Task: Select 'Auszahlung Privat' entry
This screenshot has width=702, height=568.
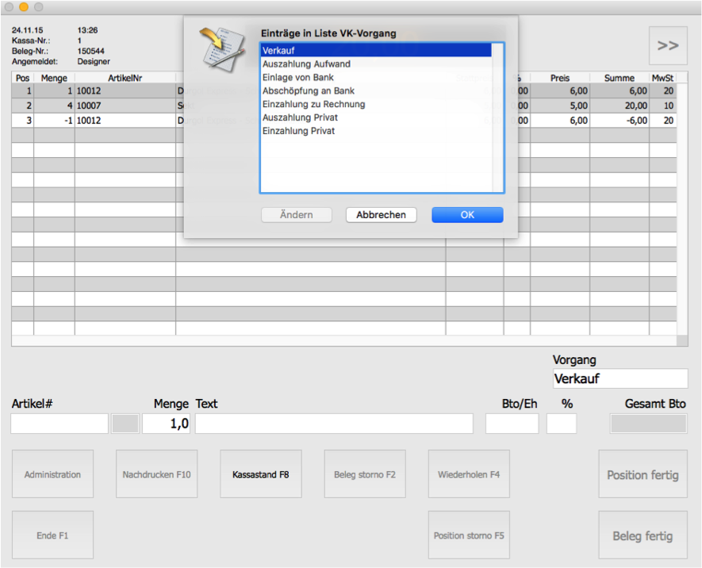Action: coord(300,117)
